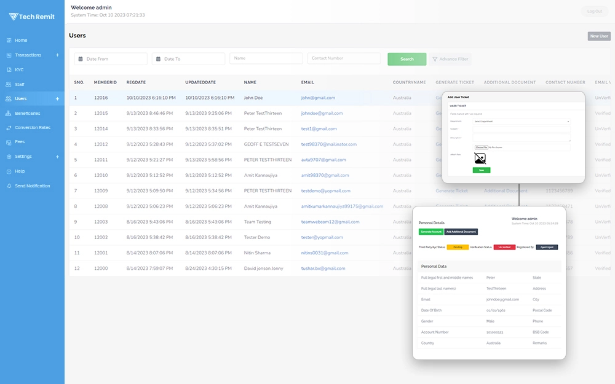Click the Home icon in sidebar
Image resolution: width=615 pixels, height=384 pixels.
(9, 41)
